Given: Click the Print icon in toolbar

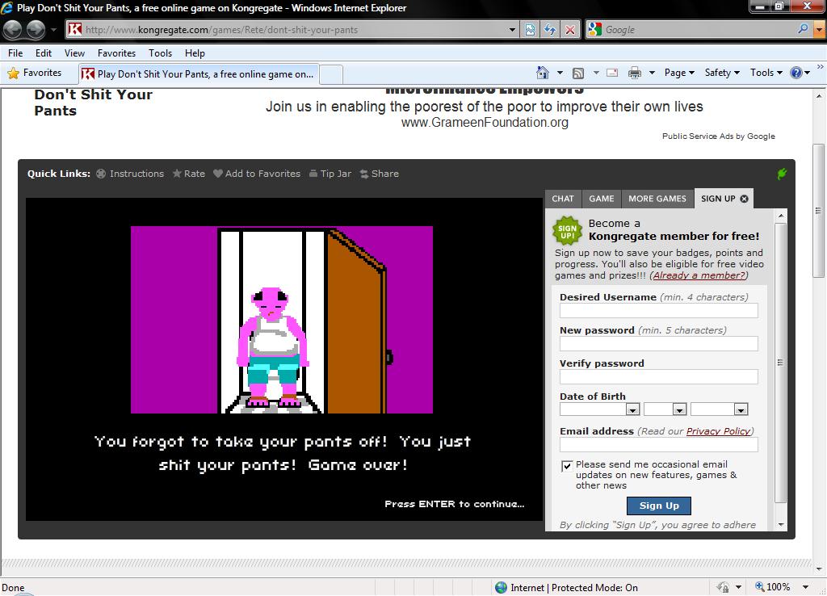Looking at the screenshot, I should [x=635, y=73].
